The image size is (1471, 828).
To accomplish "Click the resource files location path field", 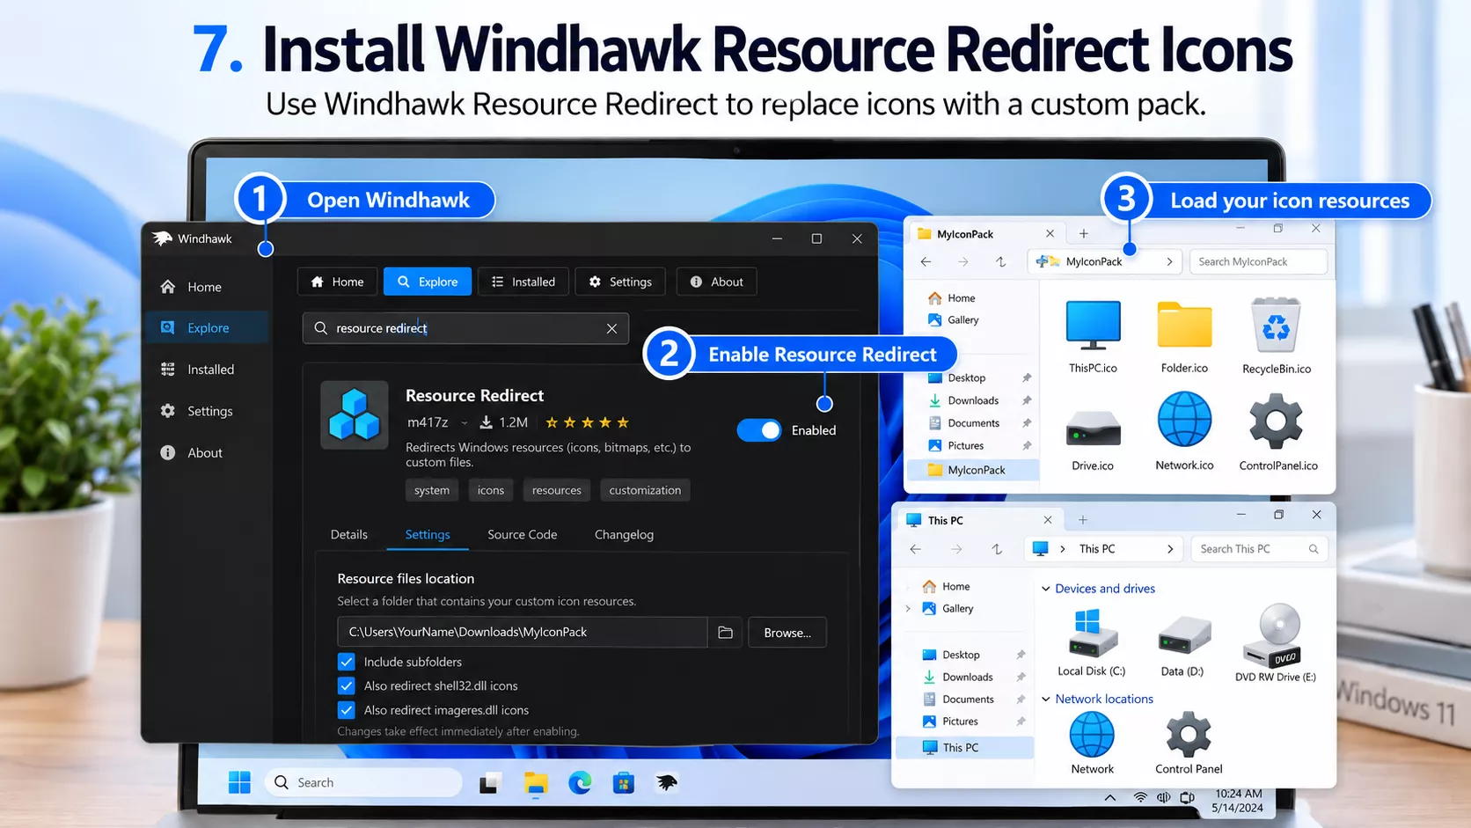I will click(523, 633).
